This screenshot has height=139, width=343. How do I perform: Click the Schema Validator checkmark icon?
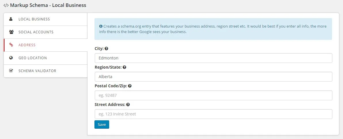[11, 71]
